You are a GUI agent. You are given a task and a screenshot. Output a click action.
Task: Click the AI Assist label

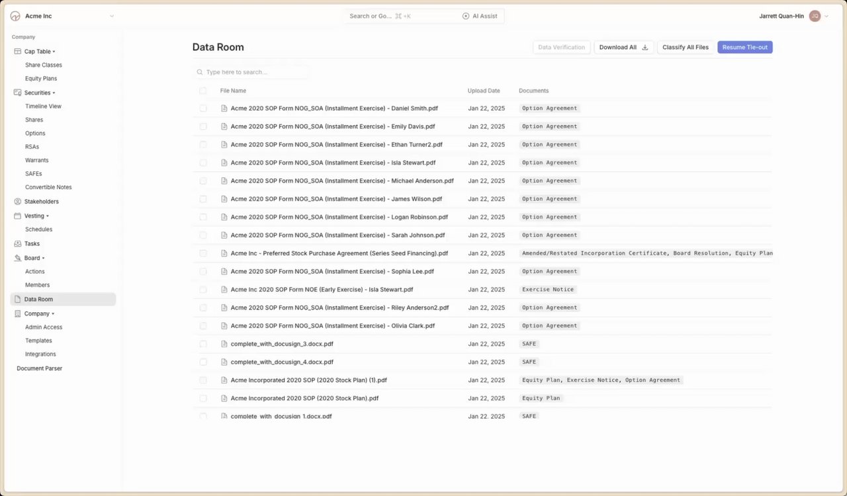coord(485,16)
